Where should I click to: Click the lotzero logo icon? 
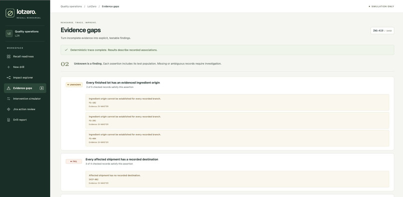(x=10, y=13)
